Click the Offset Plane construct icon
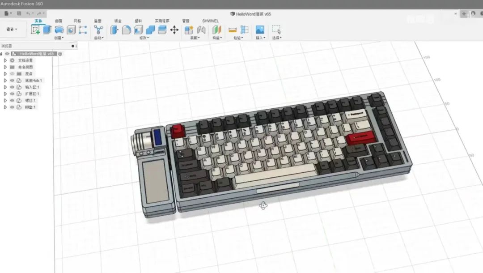This screenshot has height=273, width=483. [x=217, y=30]
